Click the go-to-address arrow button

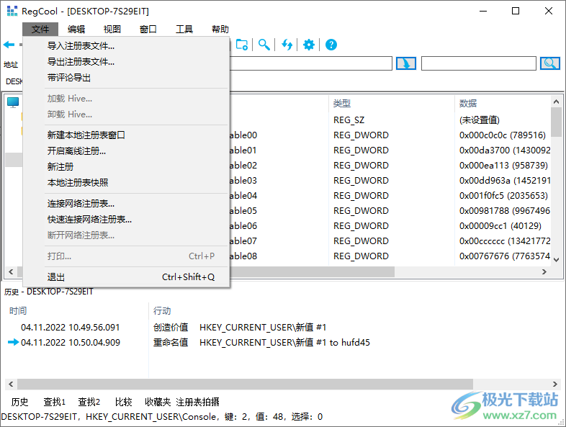click(x=406, y=63)
